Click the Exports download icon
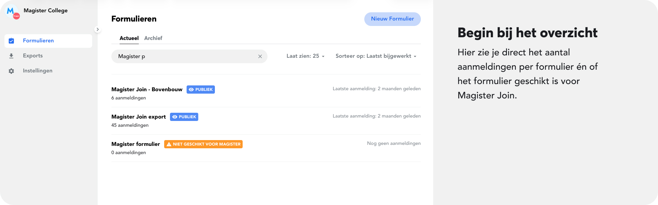Viewport: 658px width, 205px height. click(11, 56)
